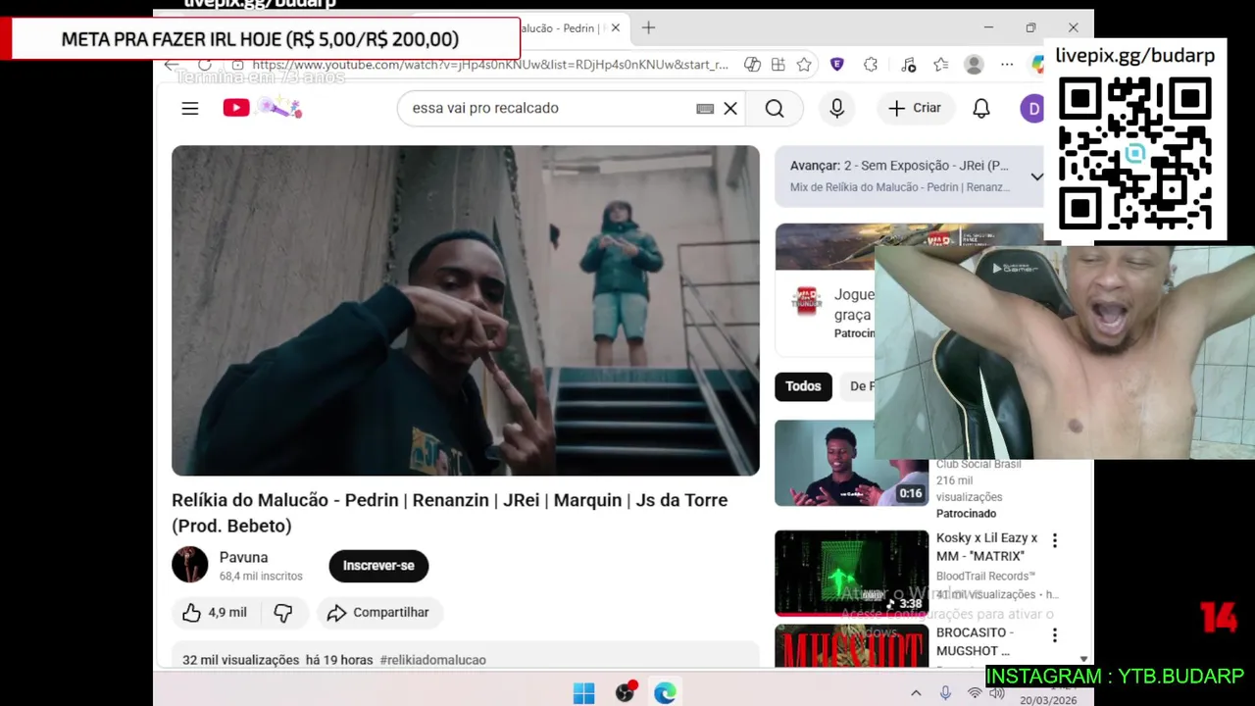Viewport: 1255px width, 706px height.
Task: Open the on-screen keyboard icon in search box
Action: tap(705, 109)
